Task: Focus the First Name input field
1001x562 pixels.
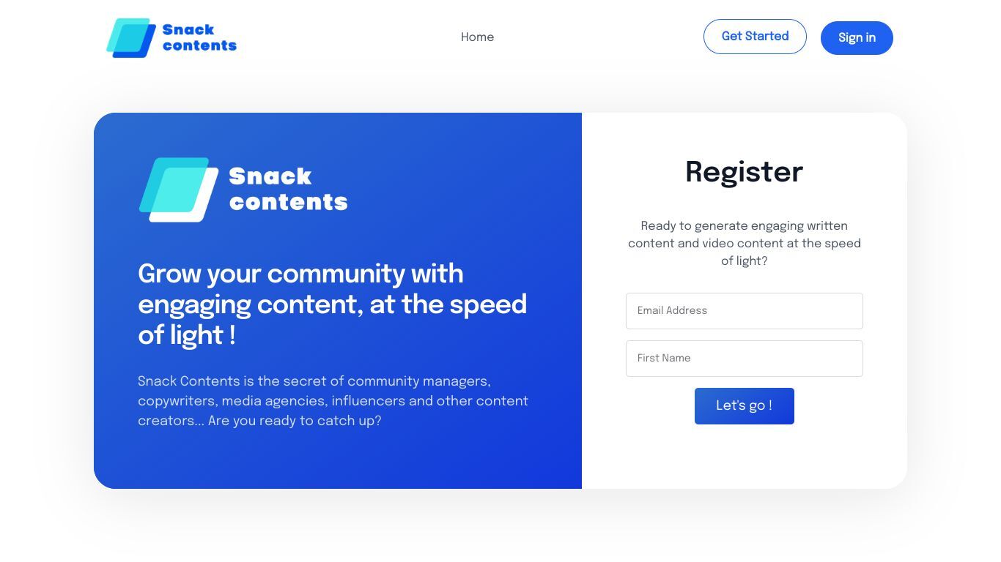Action: 745,359
